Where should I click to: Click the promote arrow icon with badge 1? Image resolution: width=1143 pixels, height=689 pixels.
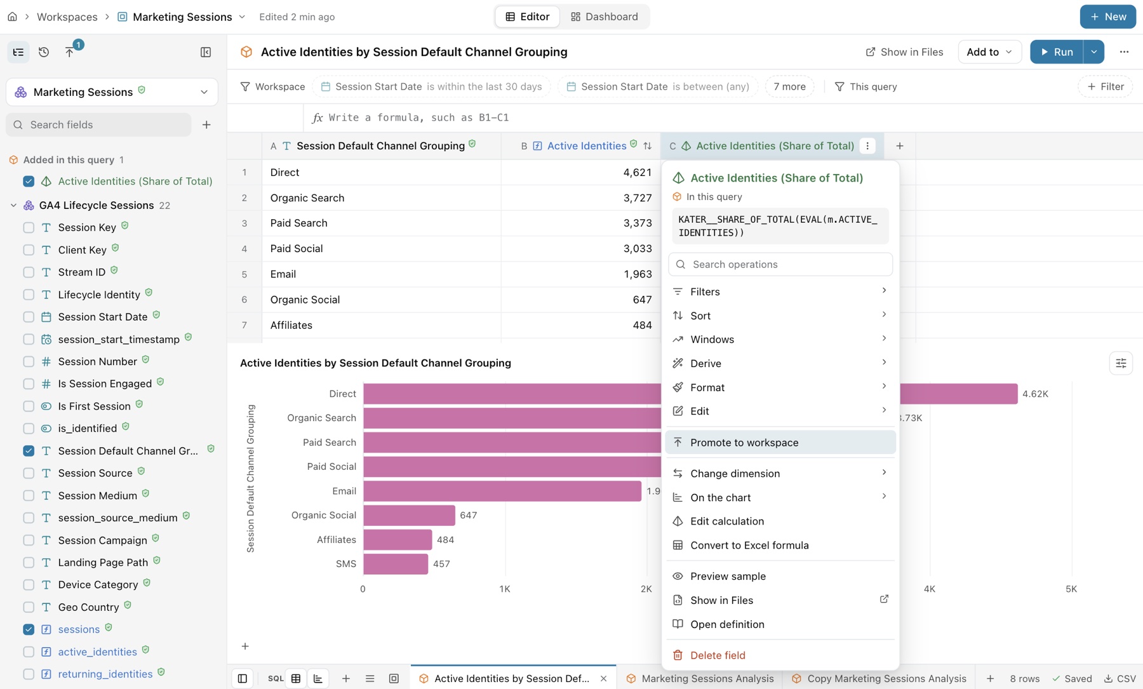pyautogui.click(x=70, y=52)
